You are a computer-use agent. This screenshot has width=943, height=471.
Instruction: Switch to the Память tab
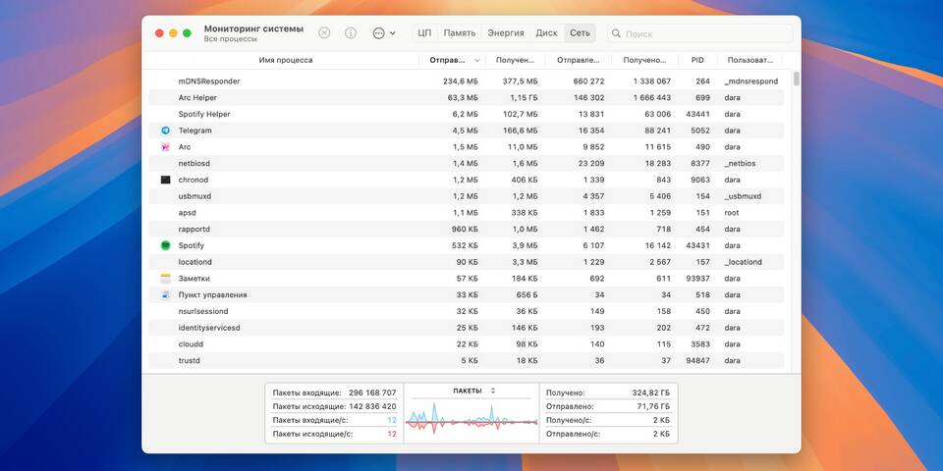point(460,33)
